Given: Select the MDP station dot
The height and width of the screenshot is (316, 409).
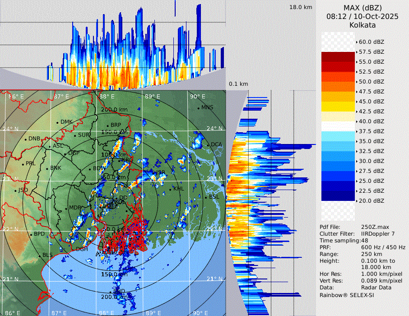Looking at the screenshot, I should (66, 208).
